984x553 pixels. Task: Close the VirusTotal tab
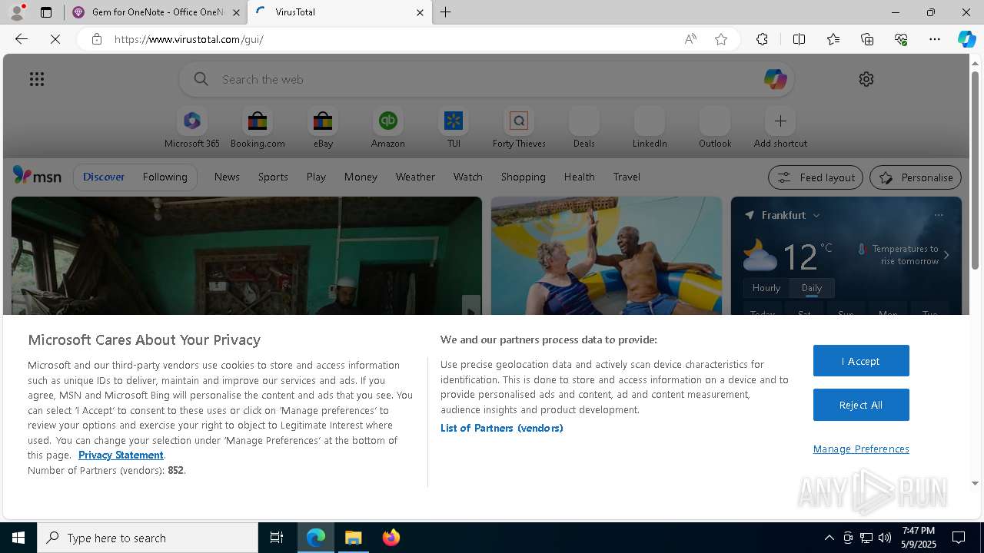coord(420,12)
